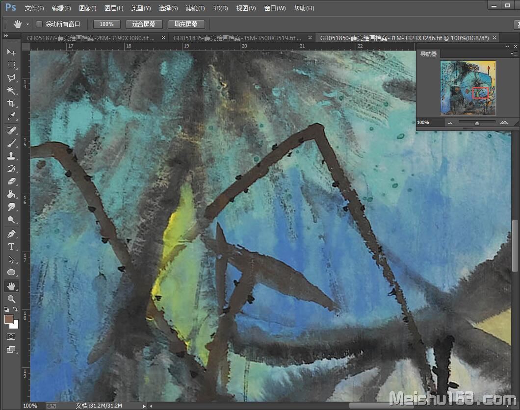Select the Eraser tool
The width and height of the screenshot is (520, 410).
[x=11, y=181]
